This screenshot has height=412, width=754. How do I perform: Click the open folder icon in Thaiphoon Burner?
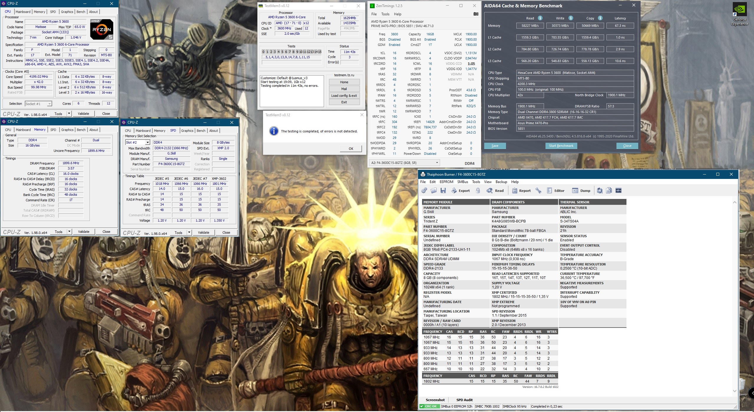434,191
